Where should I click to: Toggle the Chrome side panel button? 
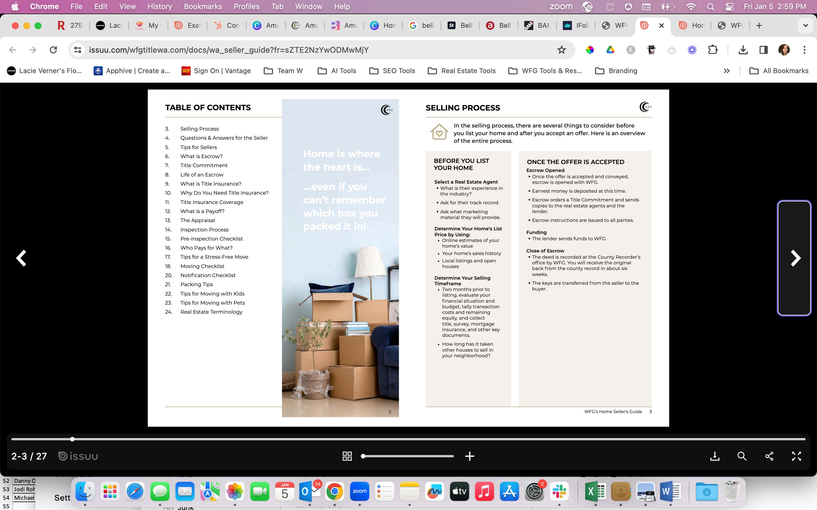tap(764, 50)
